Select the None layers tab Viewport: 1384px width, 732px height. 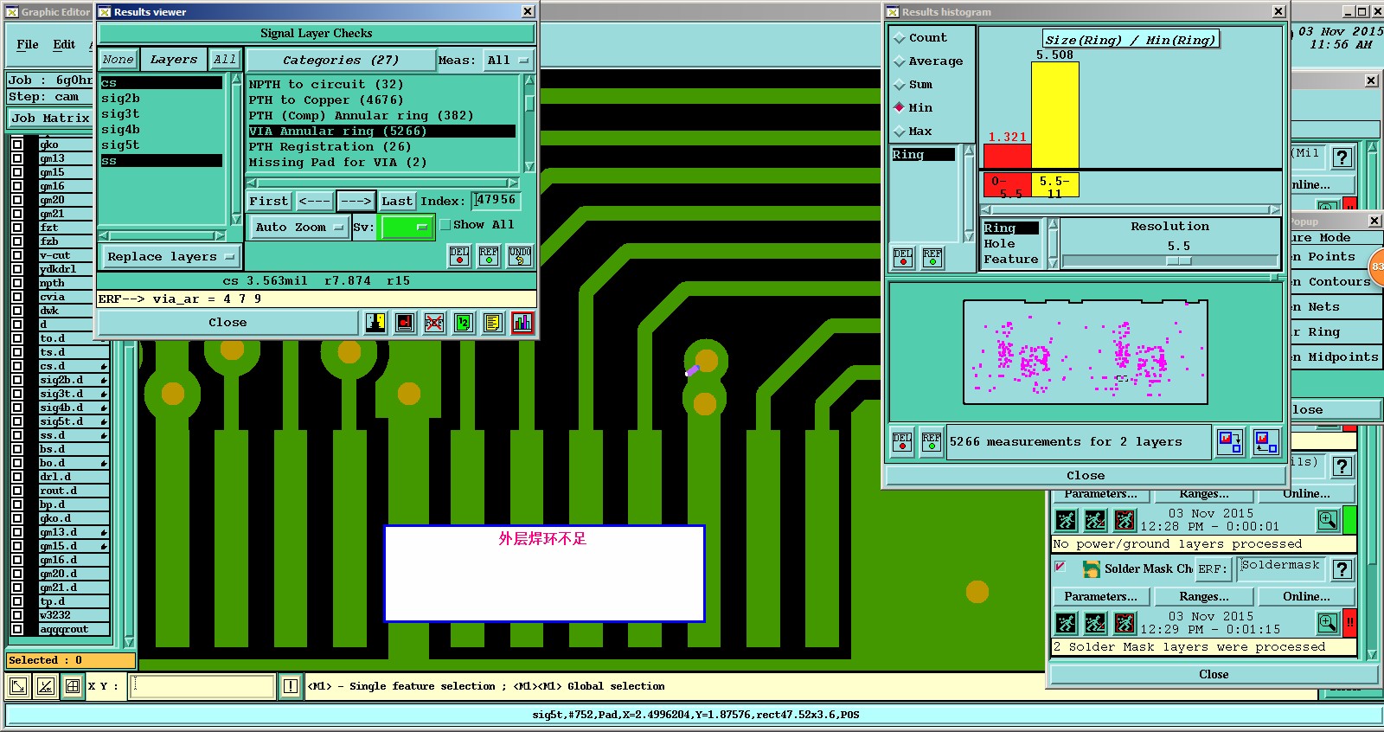point(118,60)
